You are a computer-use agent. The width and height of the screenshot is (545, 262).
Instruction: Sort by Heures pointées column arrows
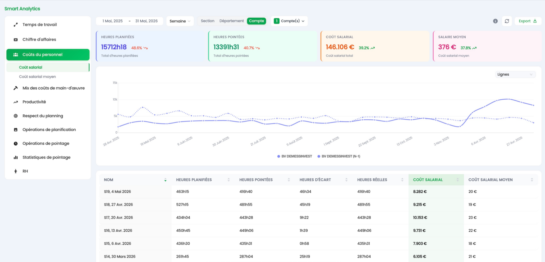[289, 180]
